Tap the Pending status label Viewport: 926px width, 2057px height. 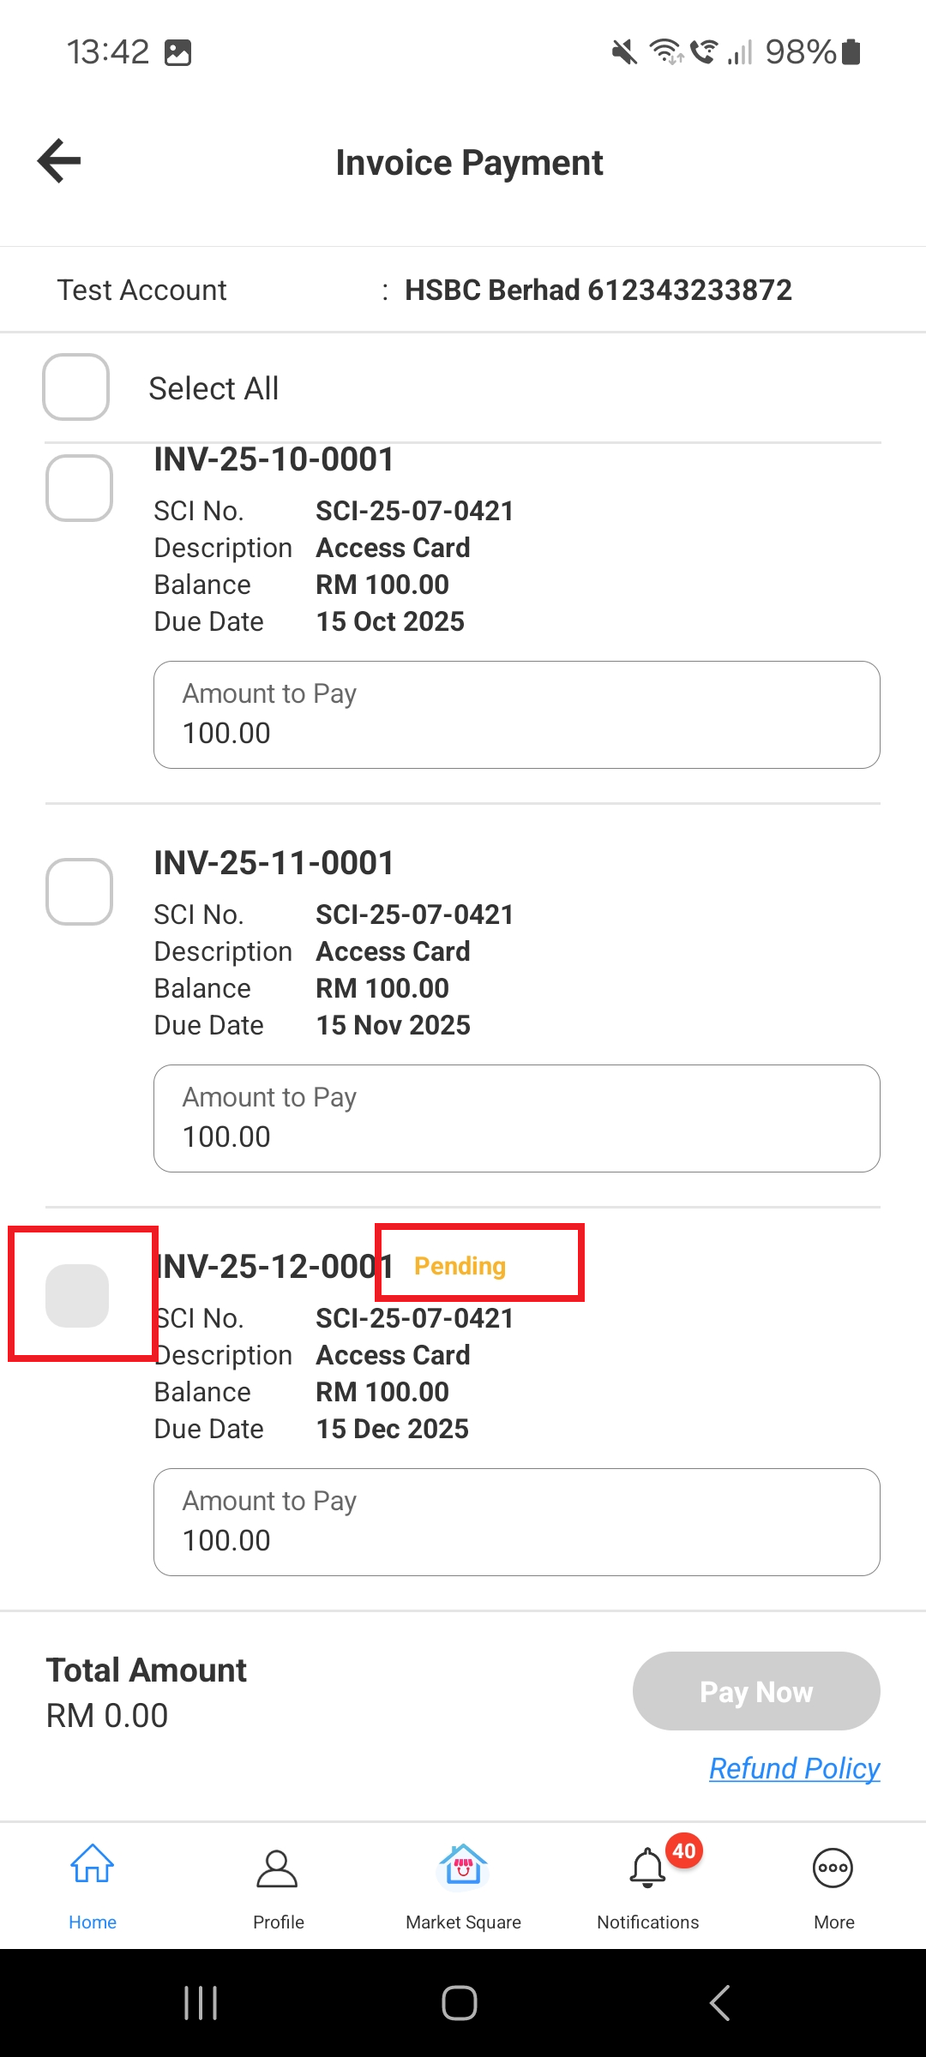click(460, 1266)
